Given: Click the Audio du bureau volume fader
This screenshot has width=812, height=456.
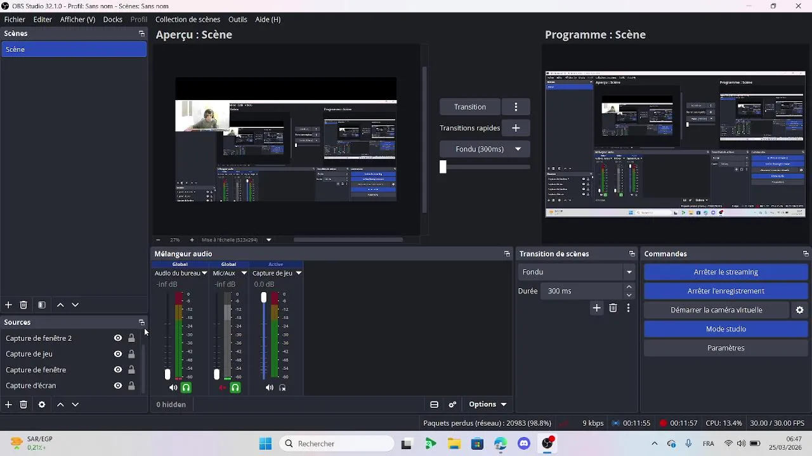Looking at the screenshot, I should 167,374.
